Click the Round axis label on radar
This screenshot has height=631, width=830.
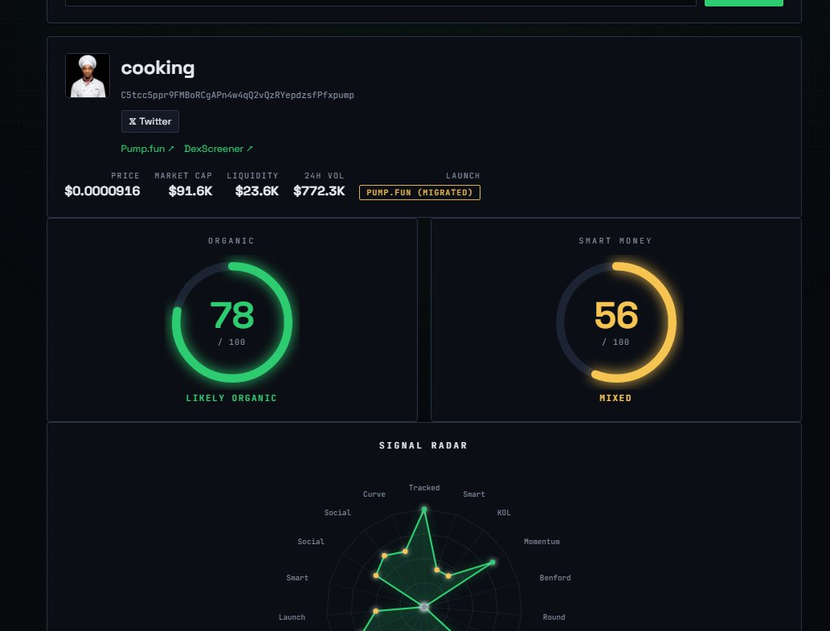[554, 617]
